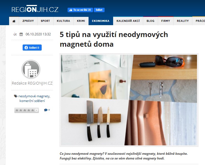Open the article's magnets collage image

coord(129,100)
